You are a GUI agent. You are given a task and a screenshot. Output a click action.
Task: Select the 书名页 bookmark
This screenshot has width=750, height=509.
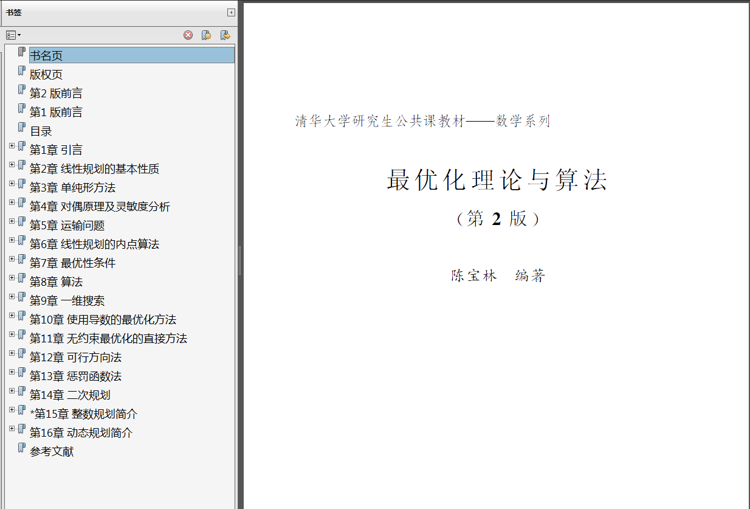pos(132,55)
